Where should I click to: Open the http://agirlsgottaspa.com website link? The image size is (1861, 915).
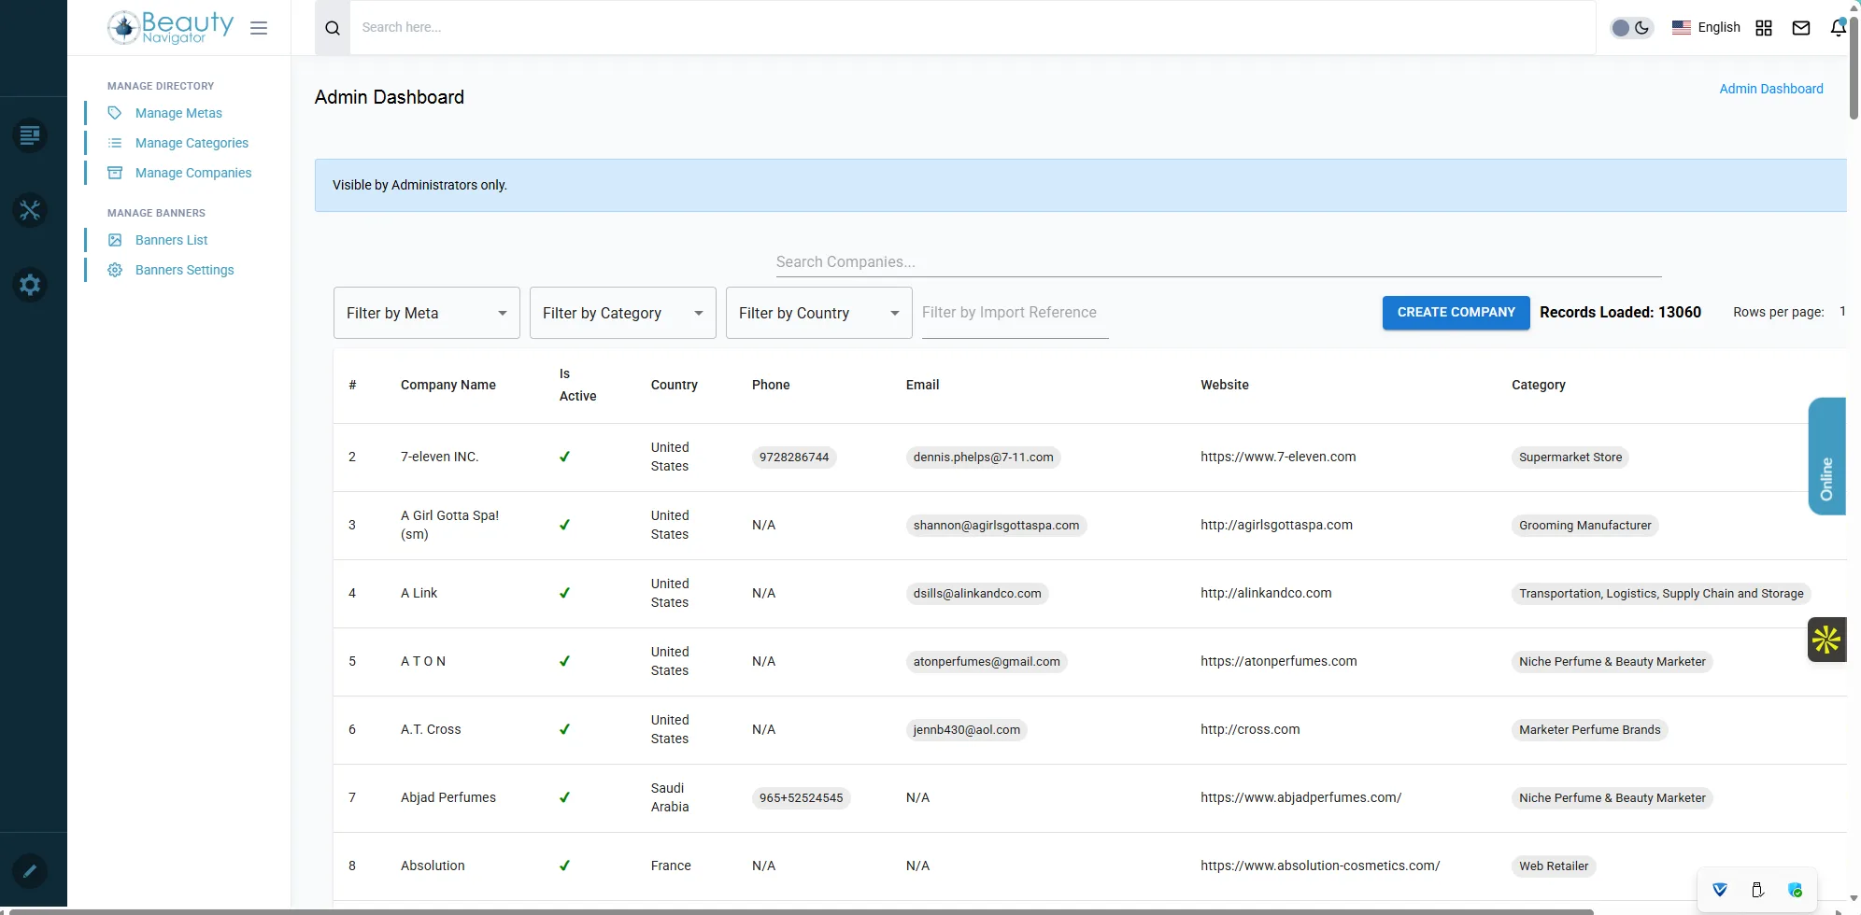click(1276, 525)
